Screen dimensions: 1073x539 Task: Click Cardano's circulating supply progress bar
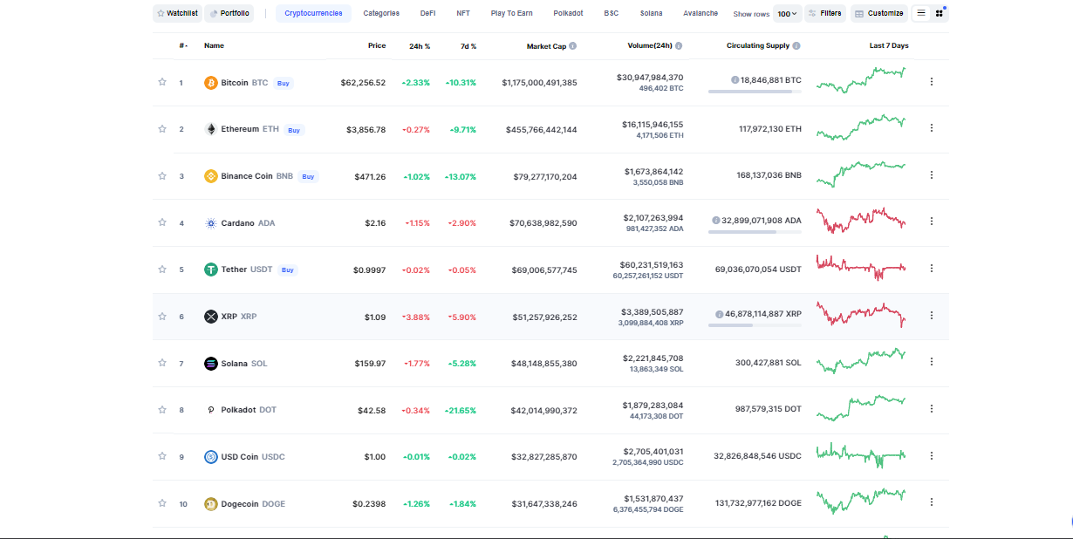[x=755, y=232]
